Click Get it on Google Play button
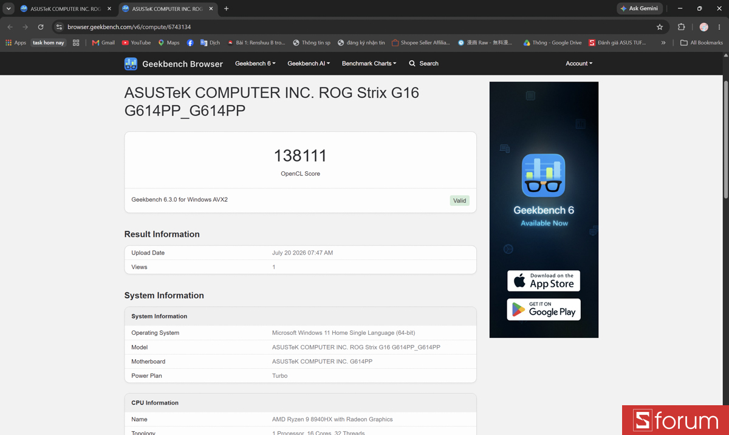 [x=544, y=309]
